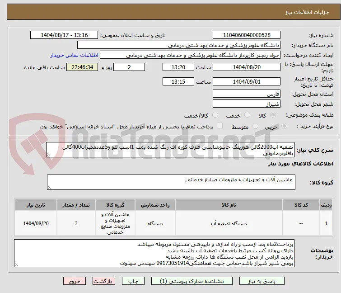The width and height of the screenshot is (341, 293).
Task: Click the چاپ print button
Action: 133,281
